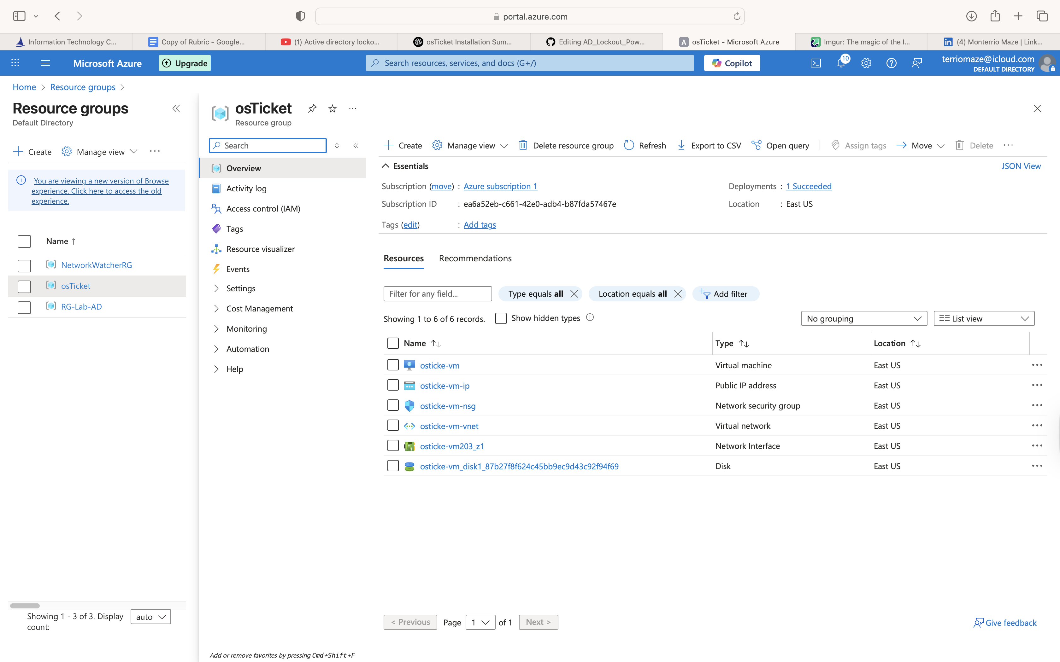Select all resource groups checkbox

click(x=24, y=241)
